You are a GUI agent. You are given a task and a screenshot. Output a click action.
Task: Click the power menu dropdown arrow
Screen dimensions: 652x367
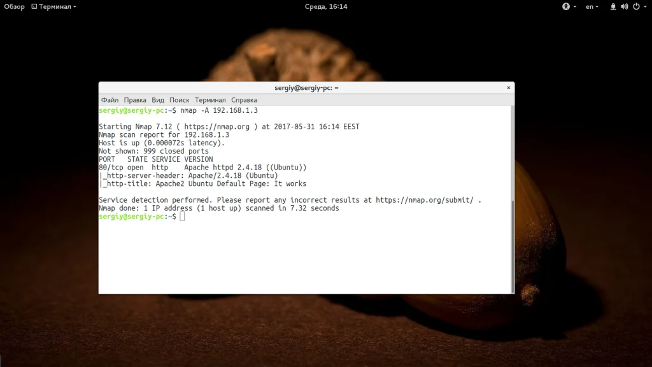click(x=645, y=6)
